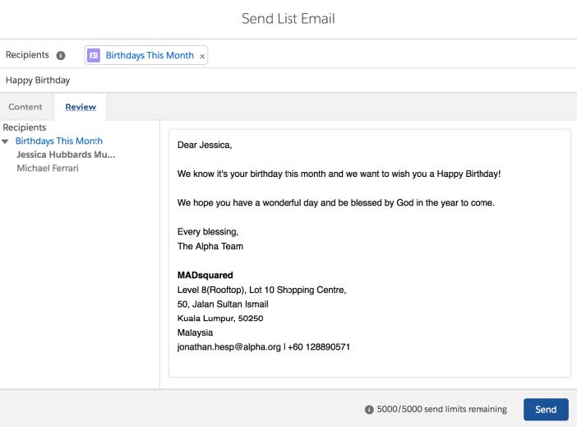Select recipient Jessica Hubbards Mu... in the list
Image resolution: width=577 pixels, height=427 pixels.
(x=66, y=155)
